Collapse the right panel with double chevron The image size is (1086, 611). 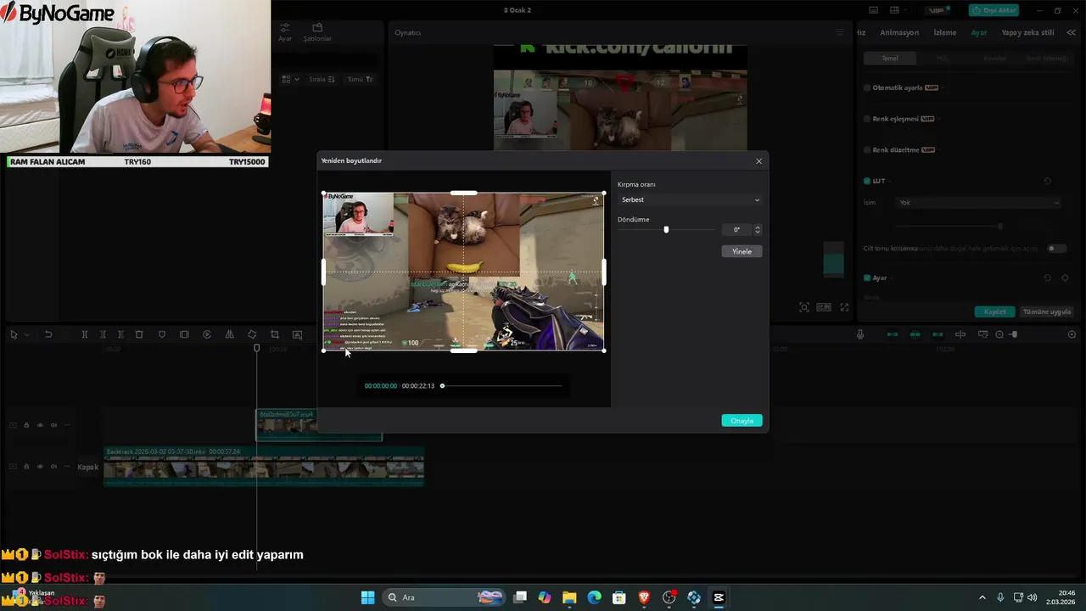(1072, 32)
